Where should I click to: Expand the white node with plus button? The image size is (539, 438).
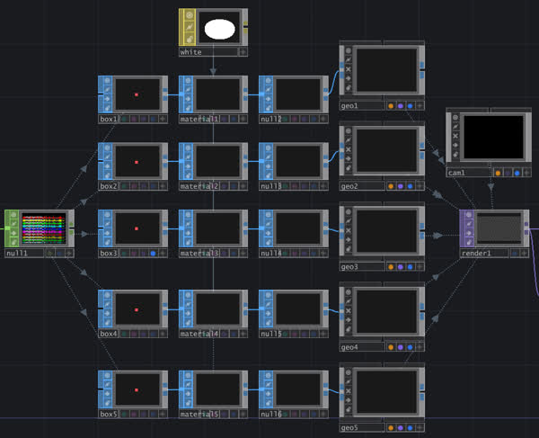point(243,52)
